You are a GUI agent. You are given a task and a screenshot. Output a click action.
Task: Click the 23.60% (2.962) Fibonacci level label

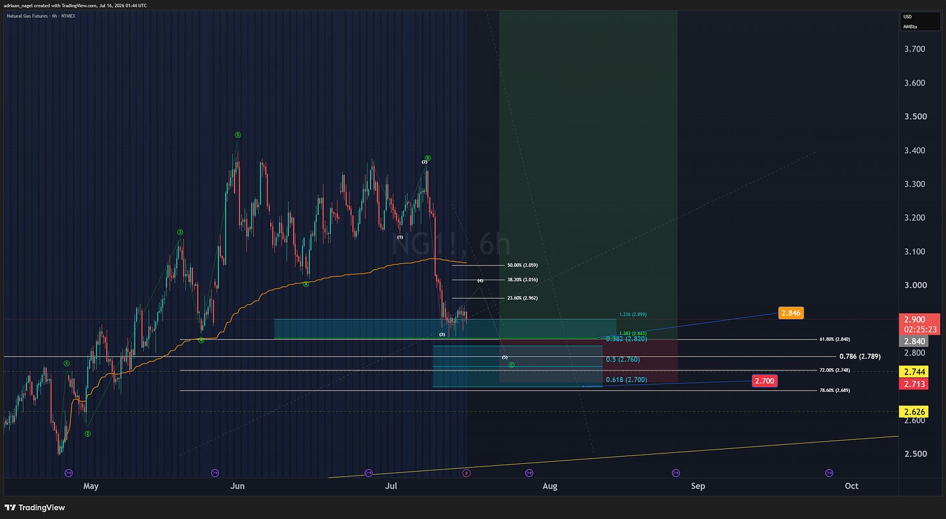coord(522,298)
